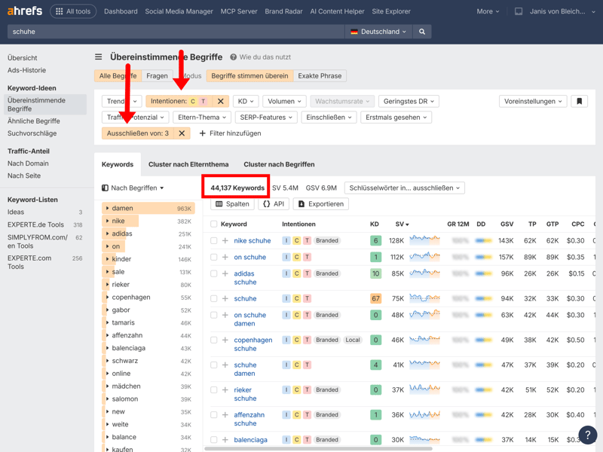Viewport: 603px width, 452px height.
Task: Open the KD filter dropdown
Action: (246, 101)
